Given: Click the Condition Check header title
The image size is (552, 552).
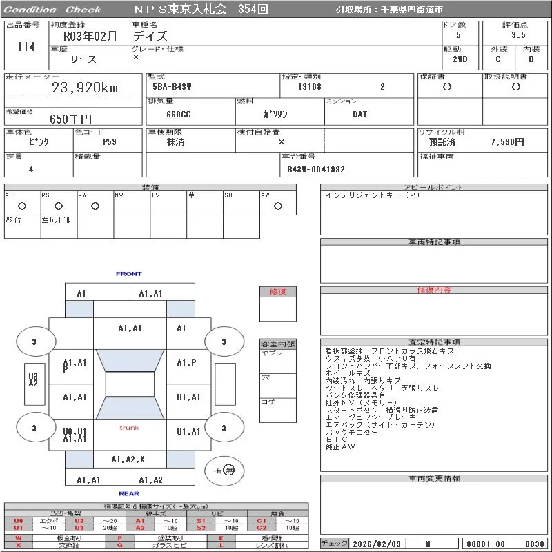Looking at the screenshot, I should [x=52, y=10].
